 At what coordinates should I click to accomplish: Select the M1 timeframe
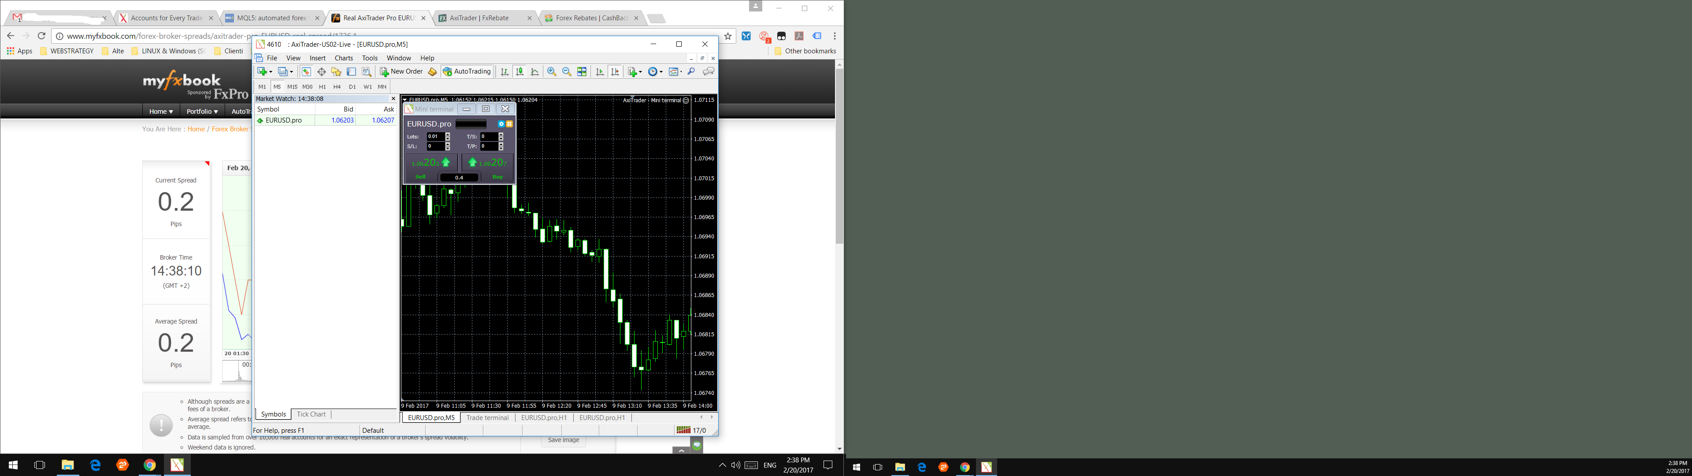click(x=262, y=87)
